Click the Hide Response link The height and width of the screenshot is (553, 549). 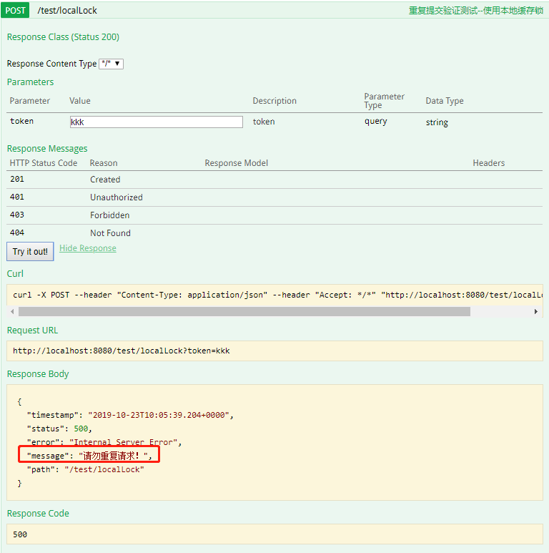tap(88, 248)
